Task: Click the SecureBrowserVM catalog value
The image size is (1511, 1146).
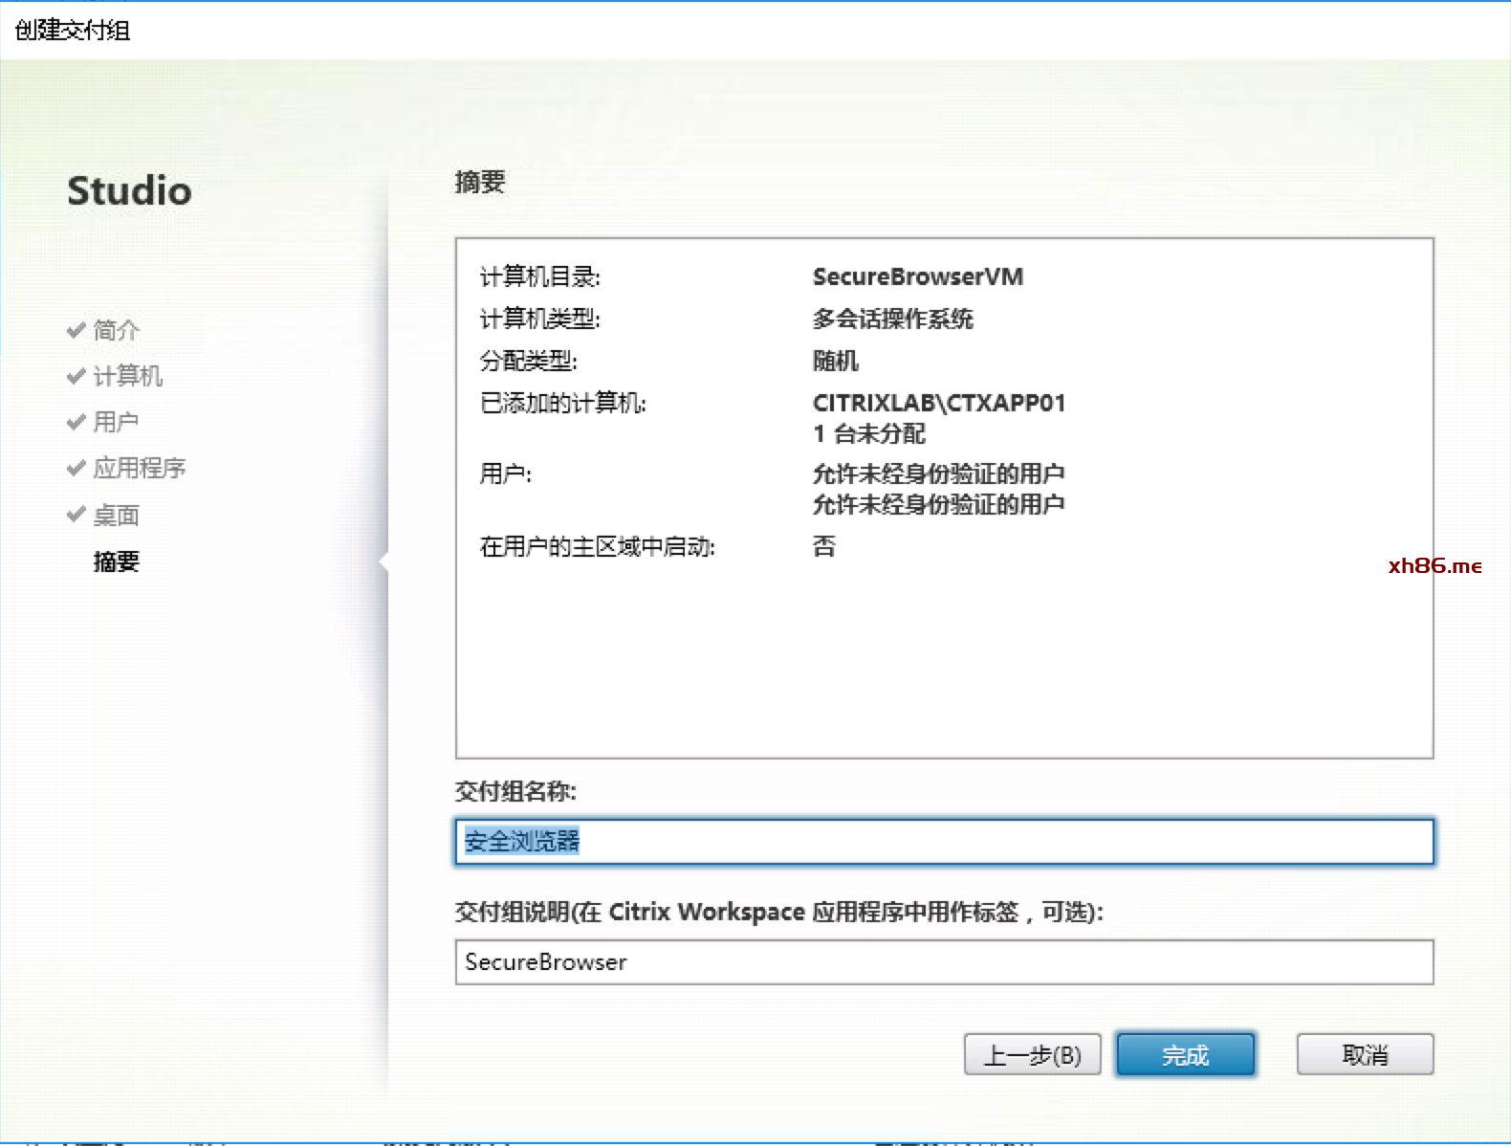Action: [917, 277]
